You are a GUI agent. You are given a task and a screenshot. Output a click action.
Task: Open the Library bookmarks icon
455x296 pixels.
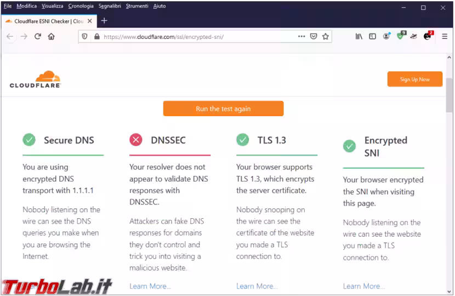click(359, 37)
